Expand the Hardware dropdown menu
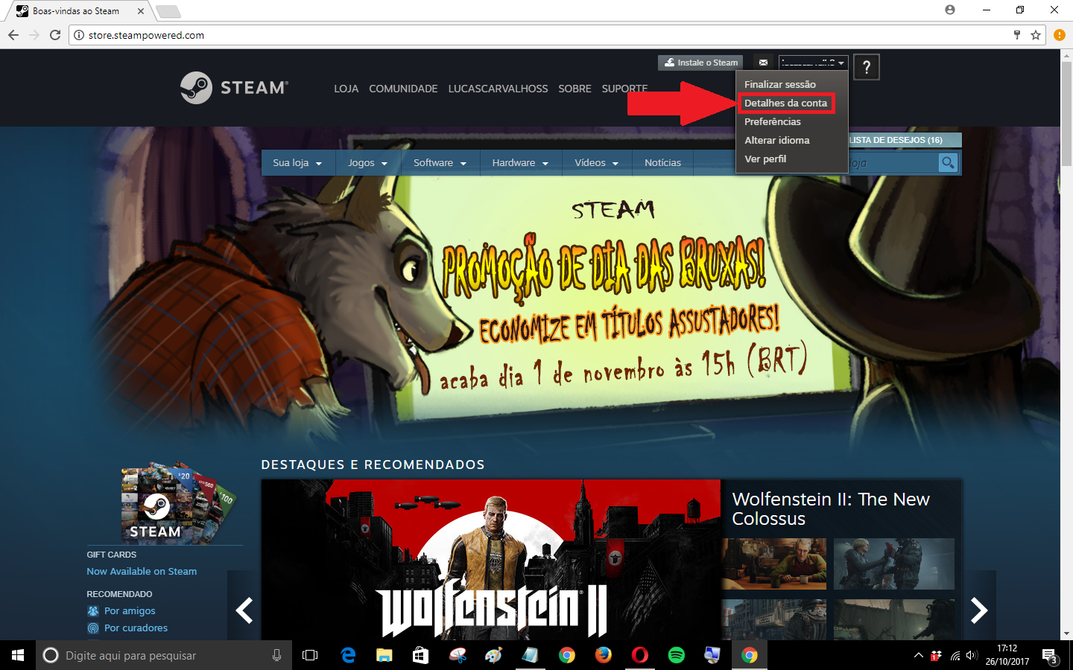 [x=520, y=162]
